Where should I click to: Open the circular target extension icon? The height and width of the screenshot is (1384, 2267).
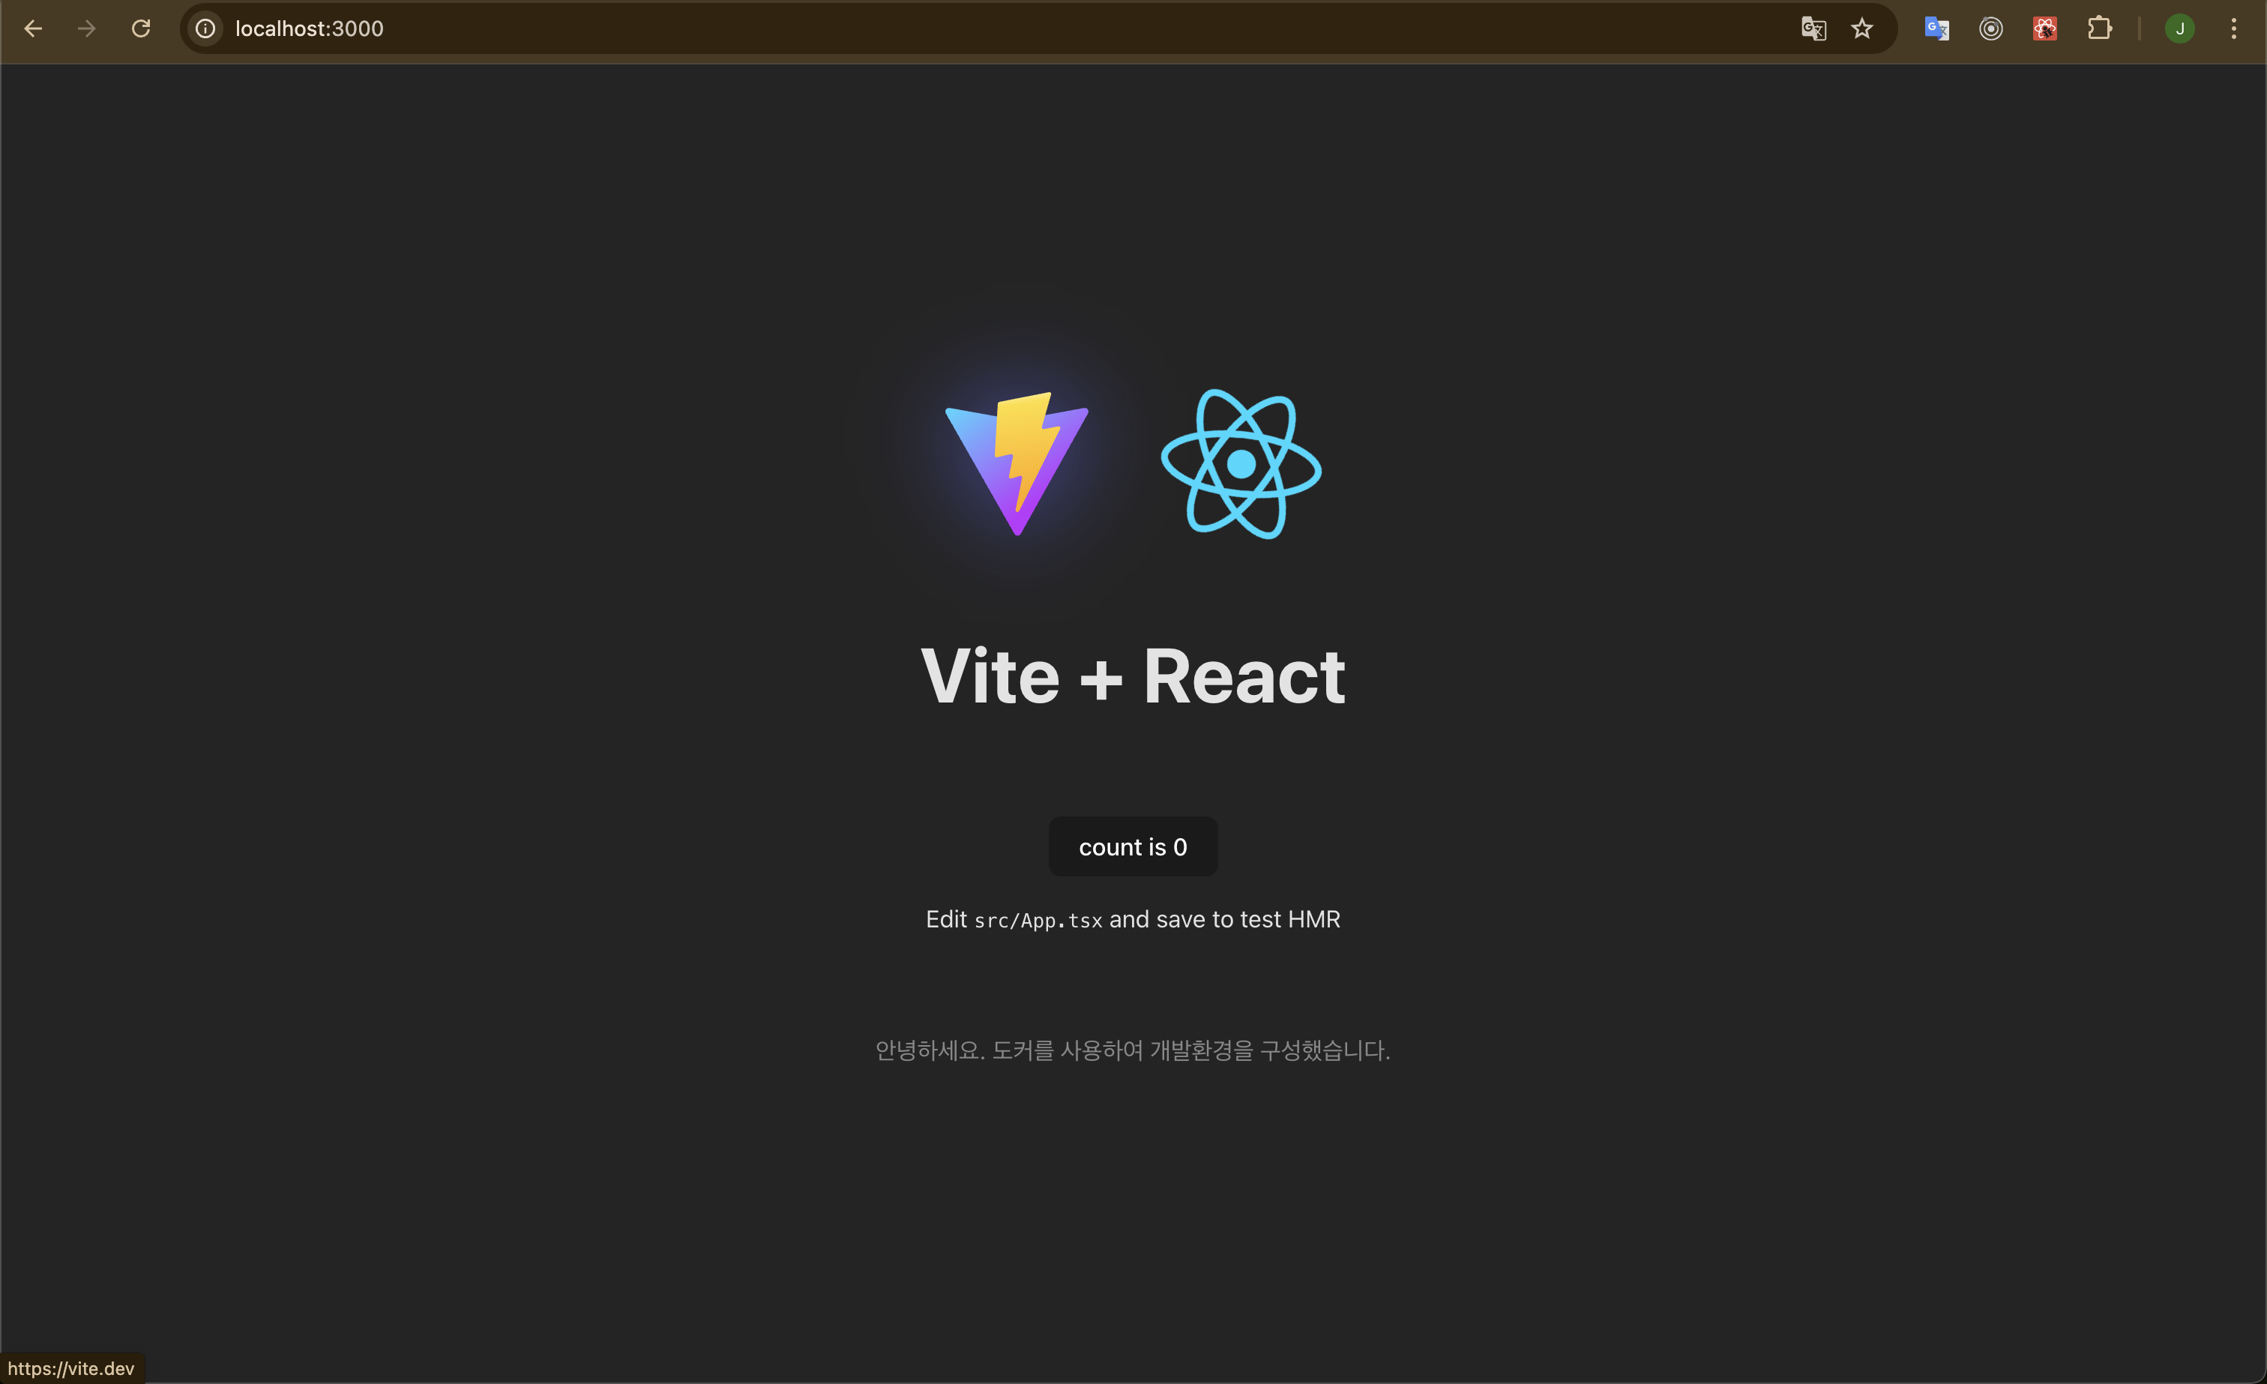(x=1991, y=28)
